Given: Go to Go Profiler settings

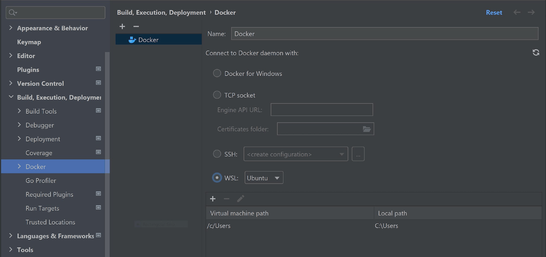Looking at the screenshot, I should click(x=41, y=181).
